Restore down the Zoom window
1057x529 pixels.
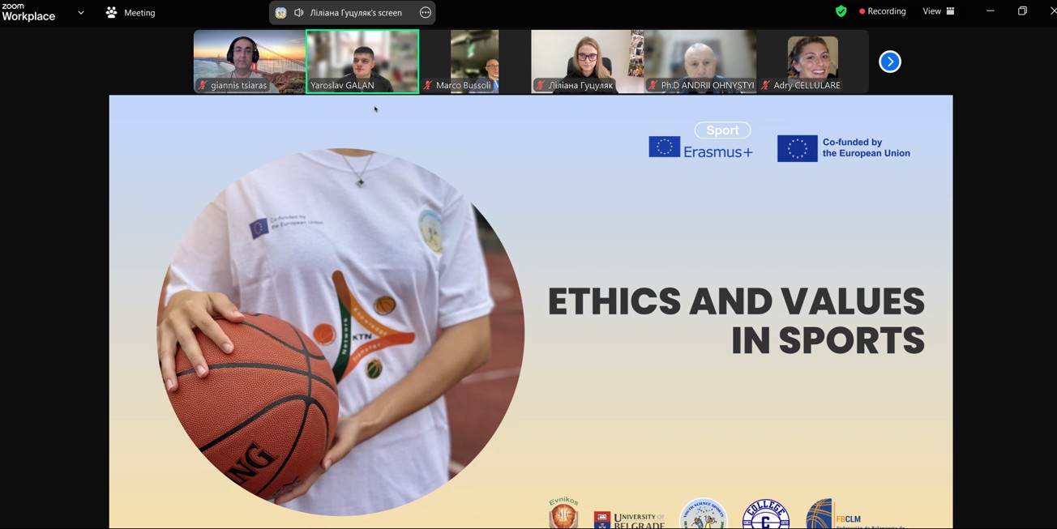point(1022,11)
